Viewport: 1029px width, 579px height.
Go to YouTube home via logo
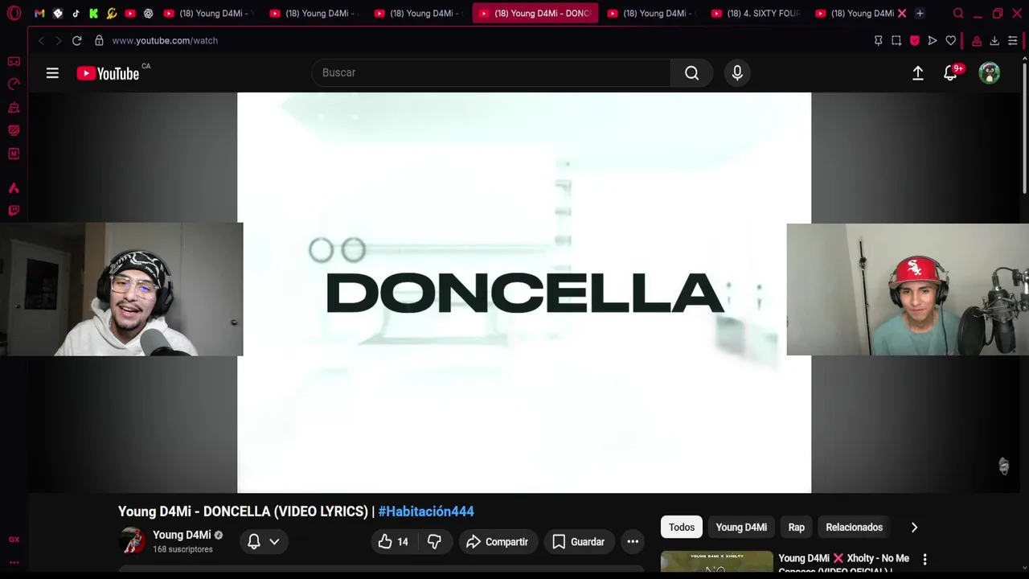pyautogui.click(x=109, y=73)
